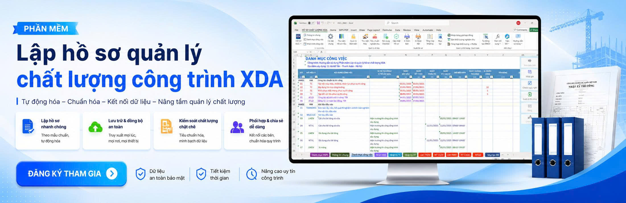Click Thông tin chung ribbon command
The width and height of the screenshot is (626, 203).
click(x=312, y=35)
